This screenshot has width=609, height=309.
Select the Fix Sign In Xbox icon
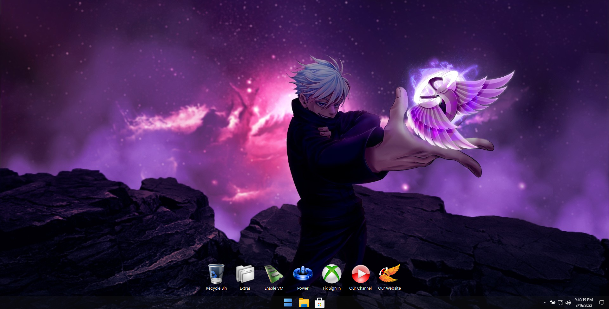[332, 274]
